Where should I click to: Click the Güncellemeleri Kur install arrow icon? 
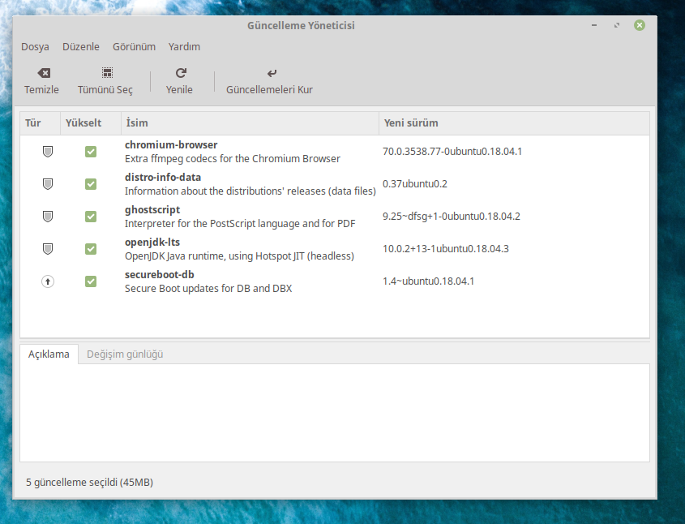[272, 73]
